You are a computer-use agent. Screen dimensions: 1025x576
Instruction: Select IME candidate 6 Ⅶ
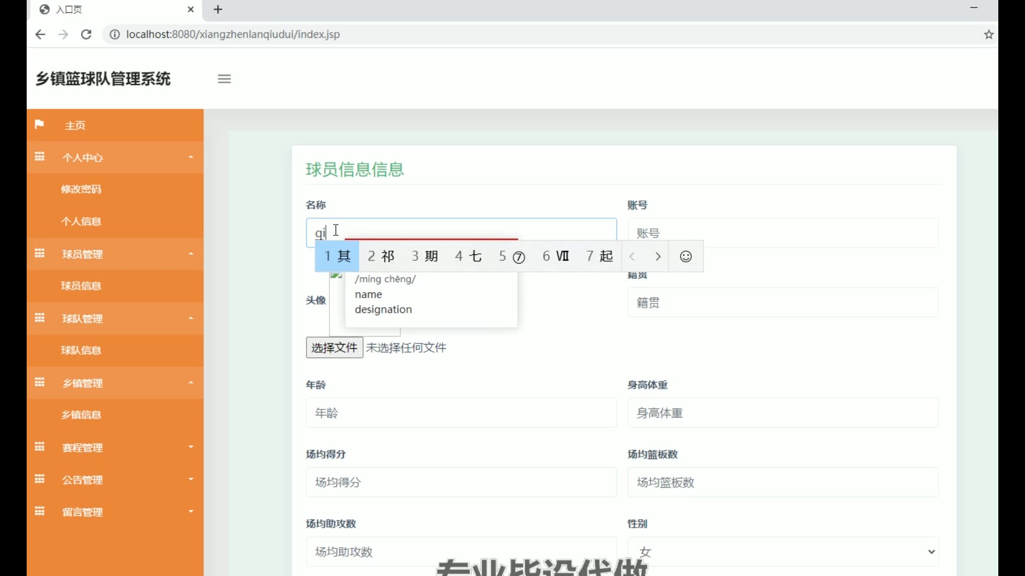556,257
